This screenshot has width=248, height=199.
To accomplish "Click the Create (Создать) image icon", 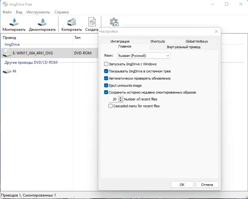I will pos(92,22).
